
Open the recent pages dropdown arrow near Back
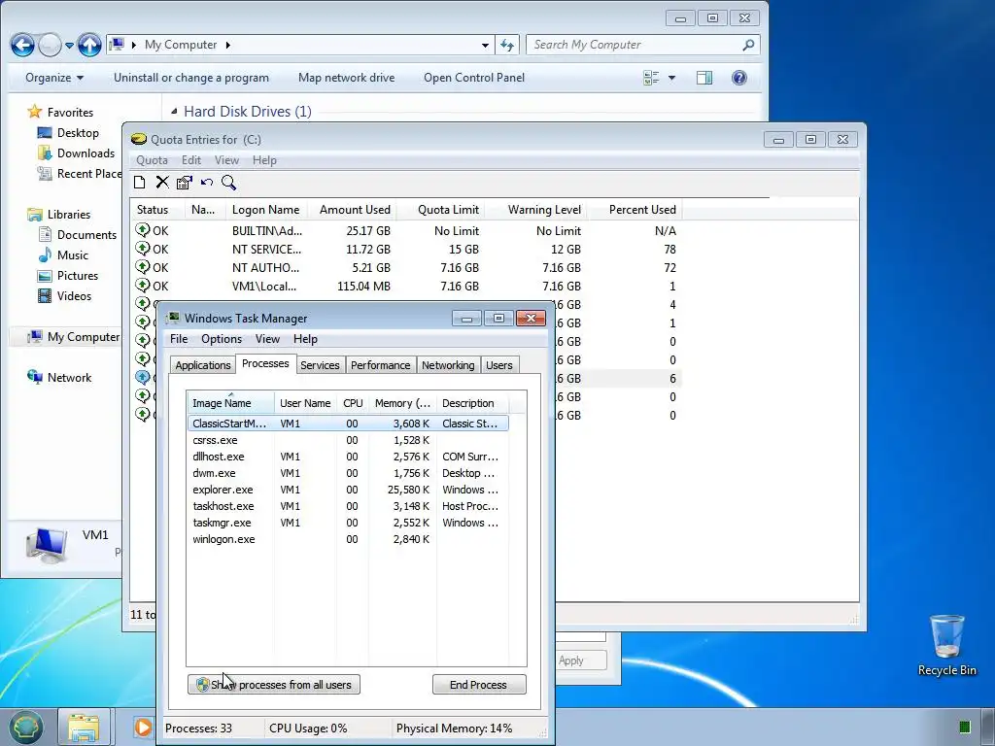[69, 45]
